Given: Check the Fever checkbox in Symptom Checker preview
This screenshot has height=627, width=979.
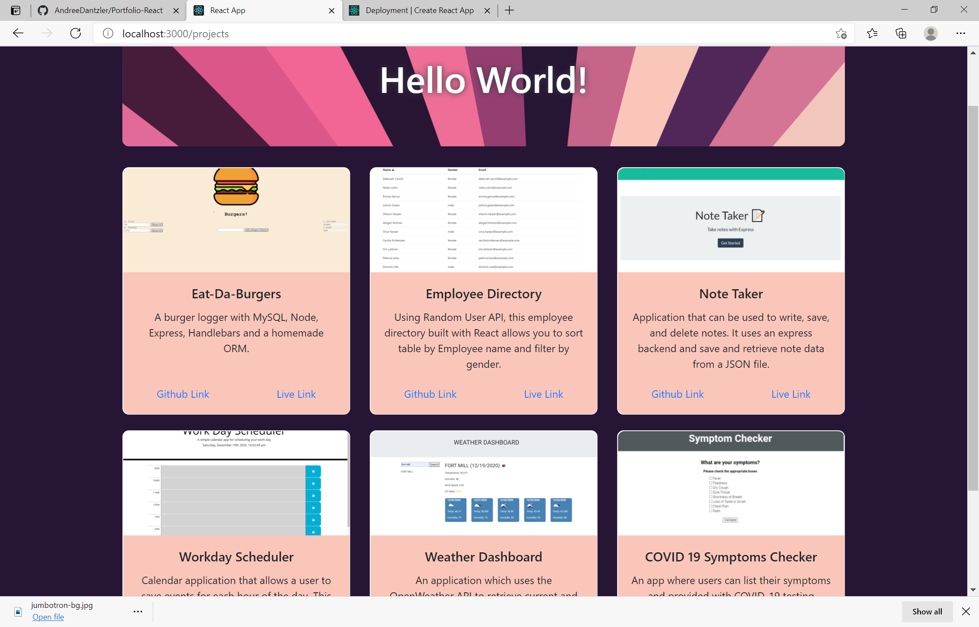Looking at the screenshot, I should pos(710,478).
